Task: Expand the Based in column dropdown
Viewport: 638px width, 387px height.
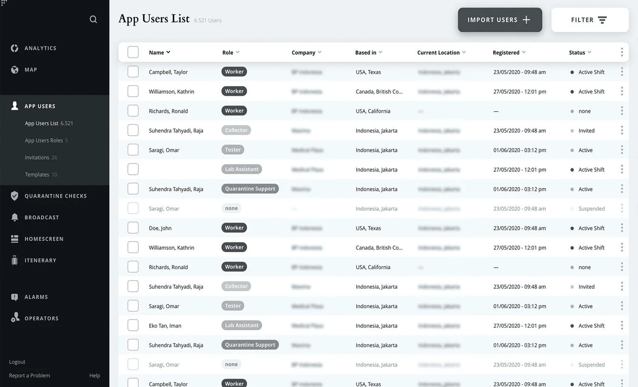Action: tap(380, 52)
